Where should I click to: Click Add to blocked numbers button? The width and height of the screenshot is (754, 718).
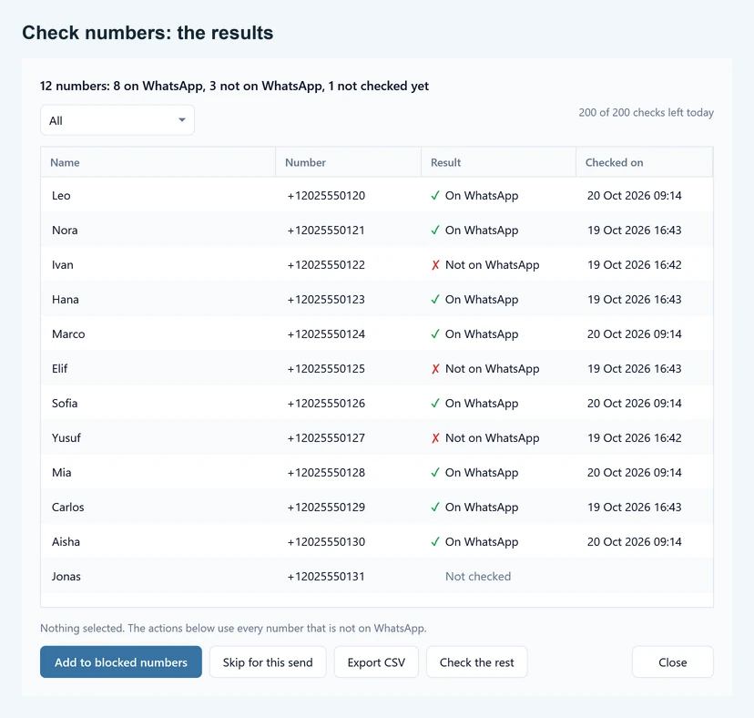(121, 662)
